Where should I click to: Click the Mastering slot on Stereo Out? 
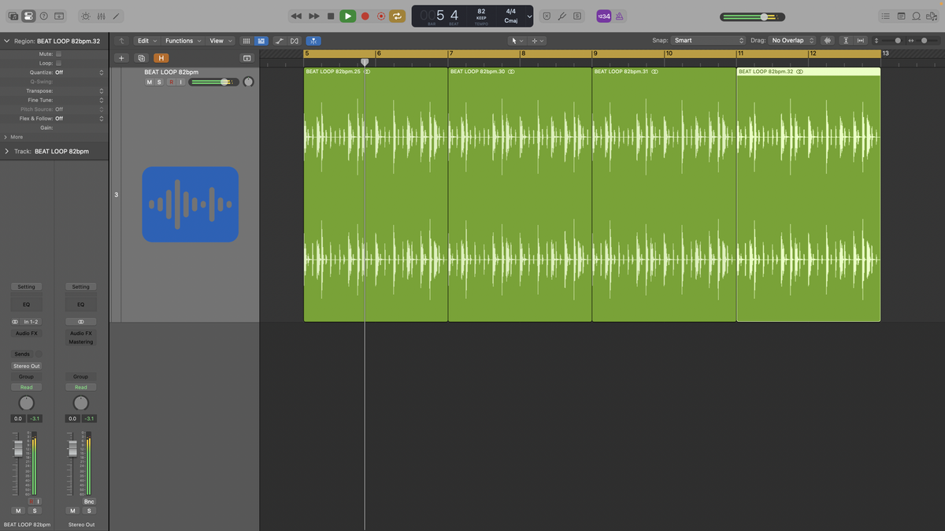[x=80, y=342]
